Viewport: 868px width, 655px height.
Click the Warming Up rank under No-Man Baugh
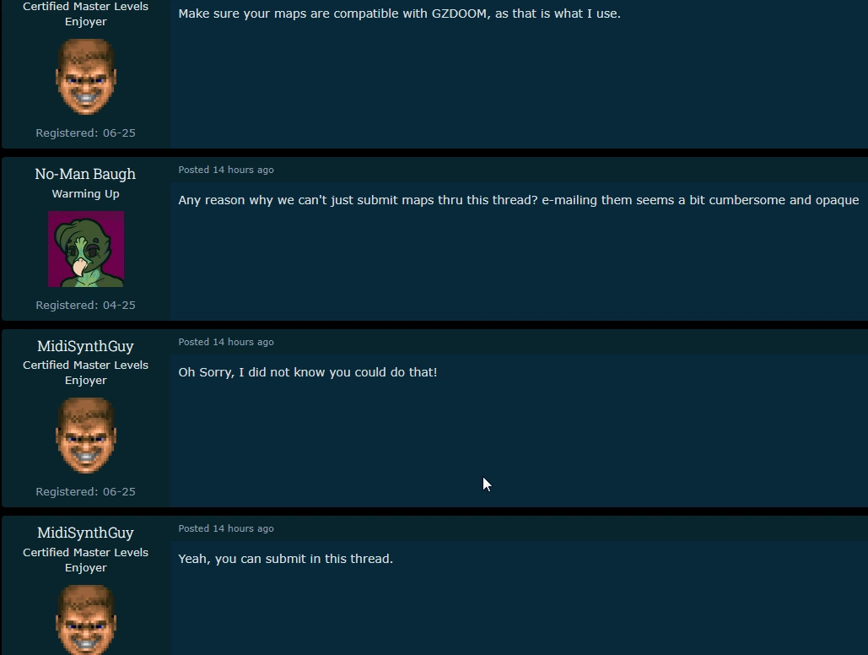[x=85, y=194]
